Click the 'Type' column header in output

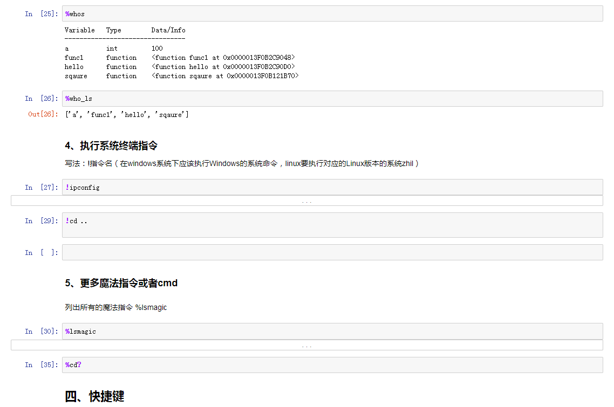click(x=113, y=30)
